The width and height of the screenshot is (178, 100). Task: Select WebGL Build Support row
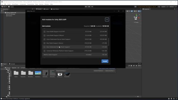75,55
